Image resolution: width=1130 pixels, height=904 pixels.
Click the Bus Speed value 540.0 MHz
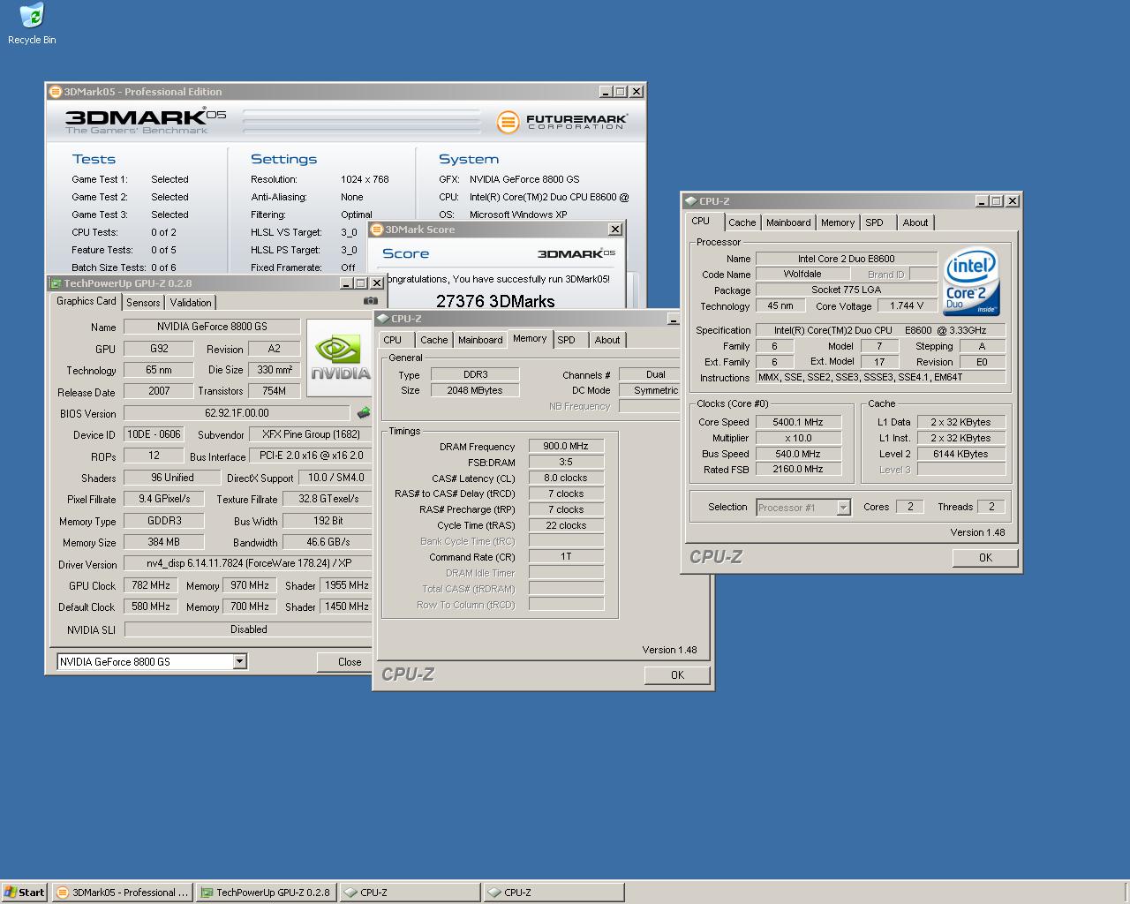tap(797, 454)
